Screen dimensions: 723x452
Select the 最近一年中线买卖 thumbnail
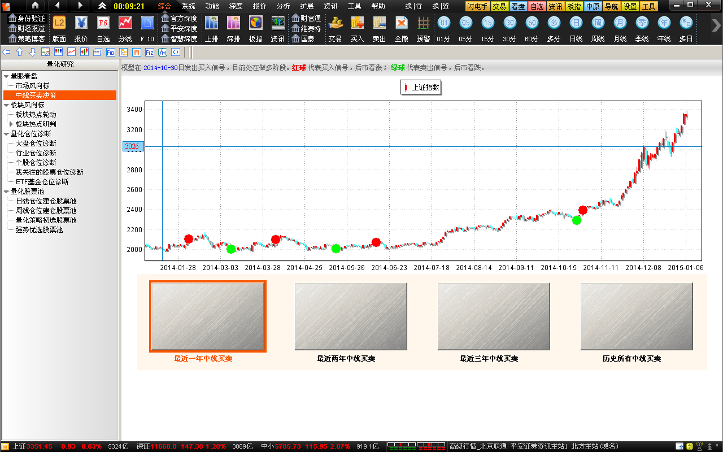[x=208, y=316]
